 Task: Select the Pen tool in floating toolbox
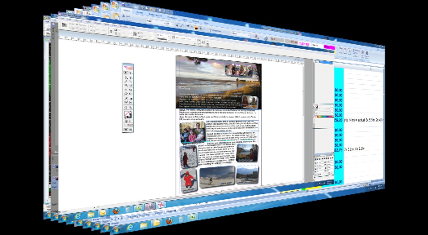click(126, 77)
